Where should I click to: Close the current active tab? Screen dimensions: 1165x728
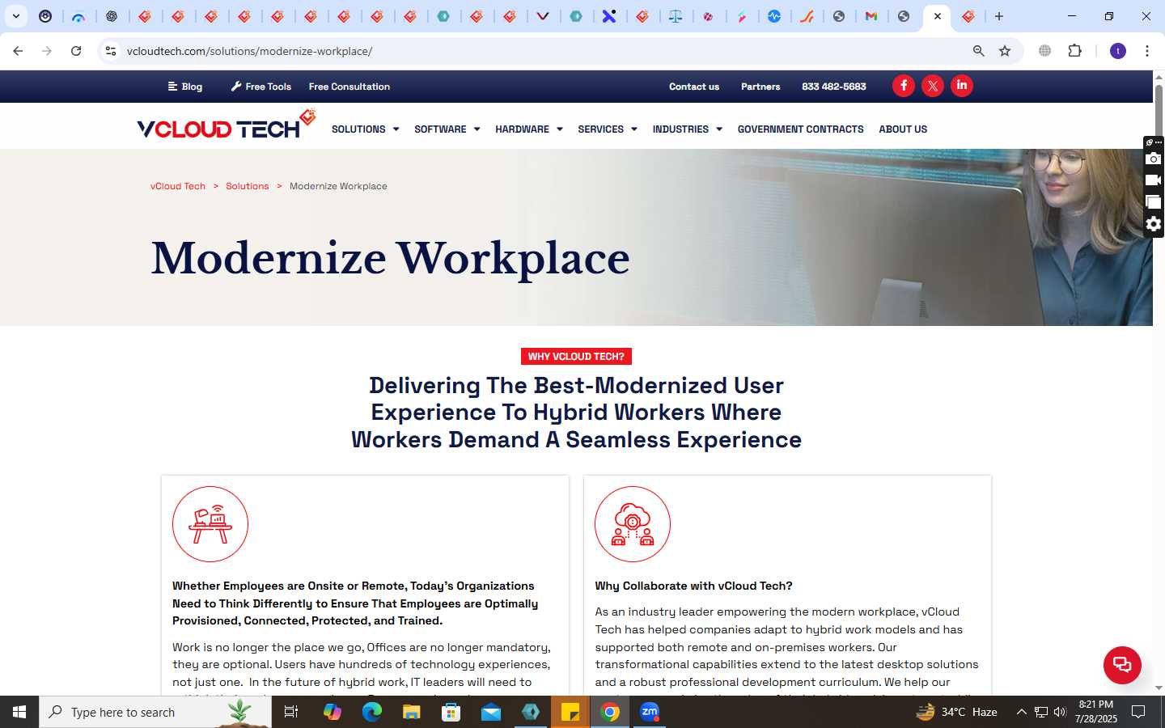938,16
